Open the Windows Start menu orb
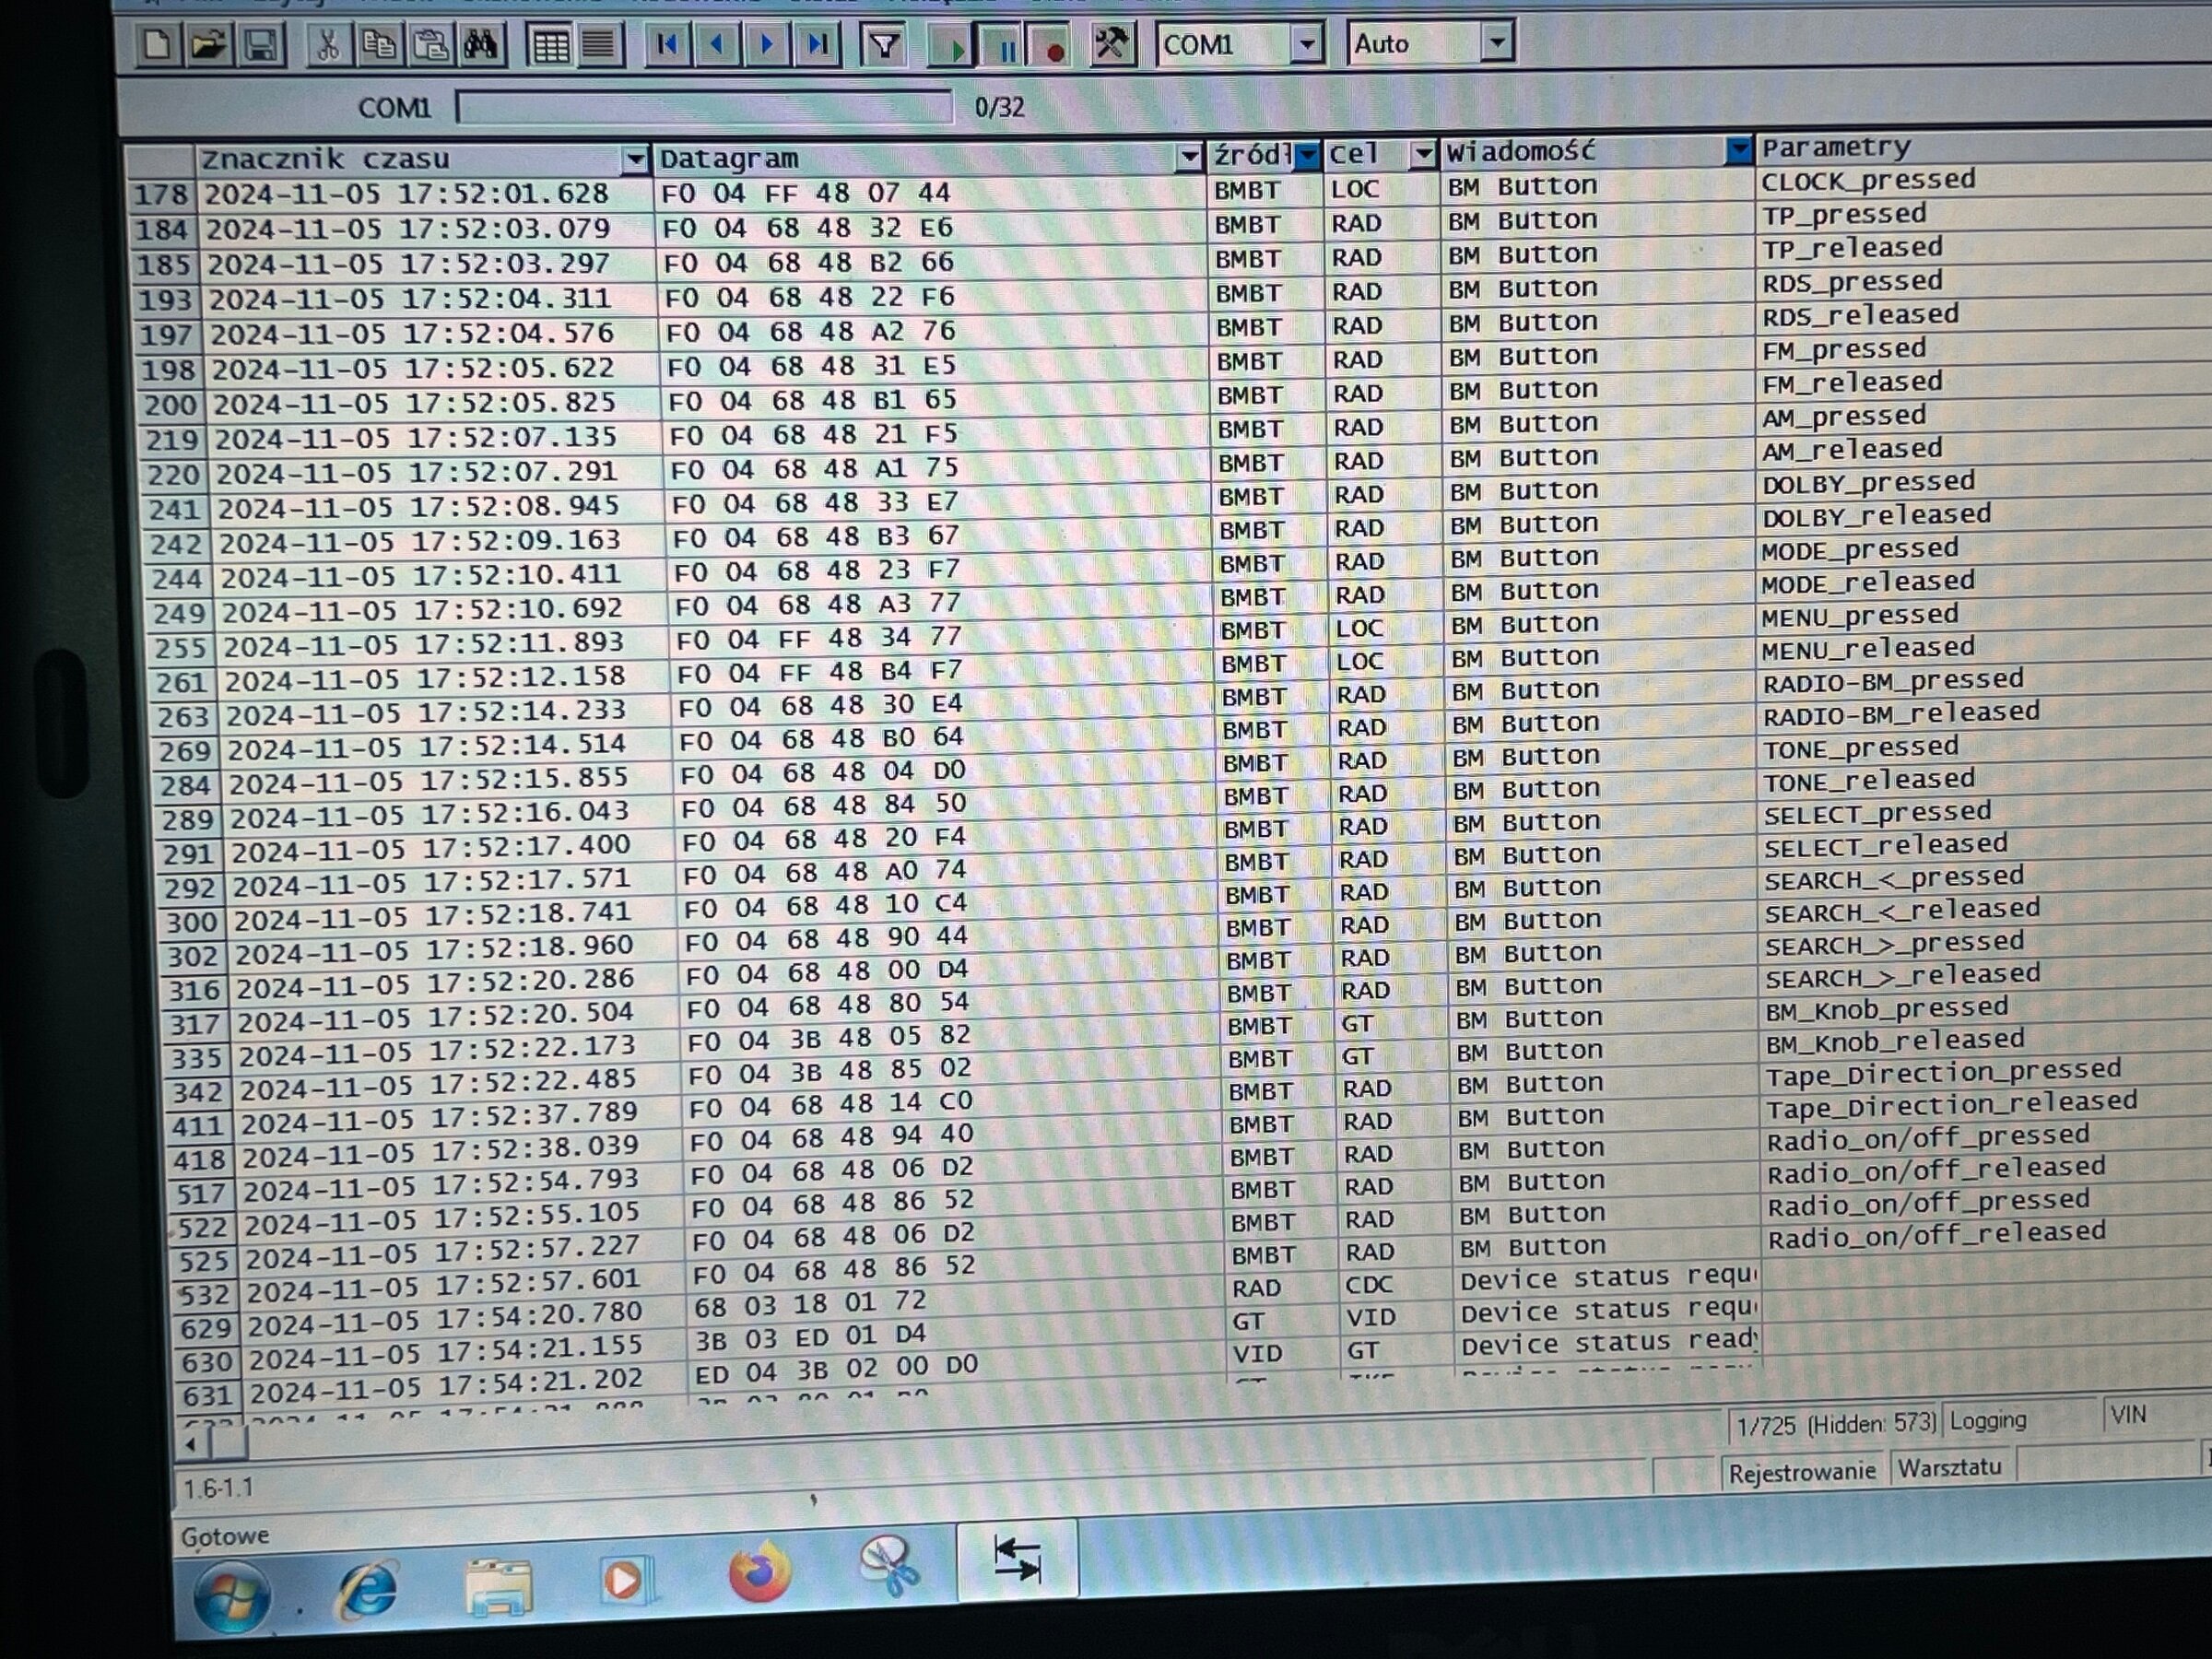 click(x=232, y=1596)
